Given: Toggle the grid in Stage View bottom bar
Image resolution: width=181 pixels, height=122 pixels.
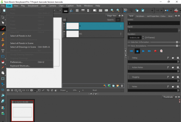Looking at the screenshot, I should [x=12, y=90].
